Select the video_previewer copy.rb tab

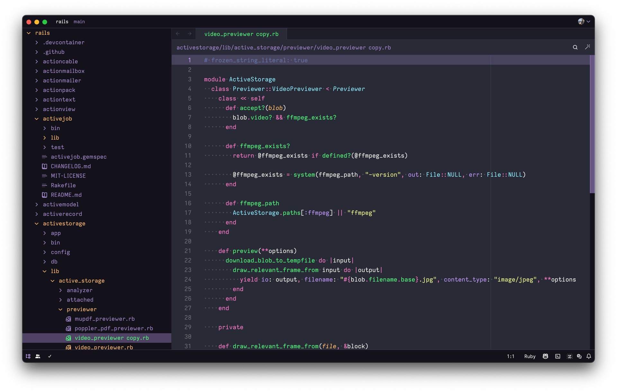pyautogui.click(x=241, y=34)
